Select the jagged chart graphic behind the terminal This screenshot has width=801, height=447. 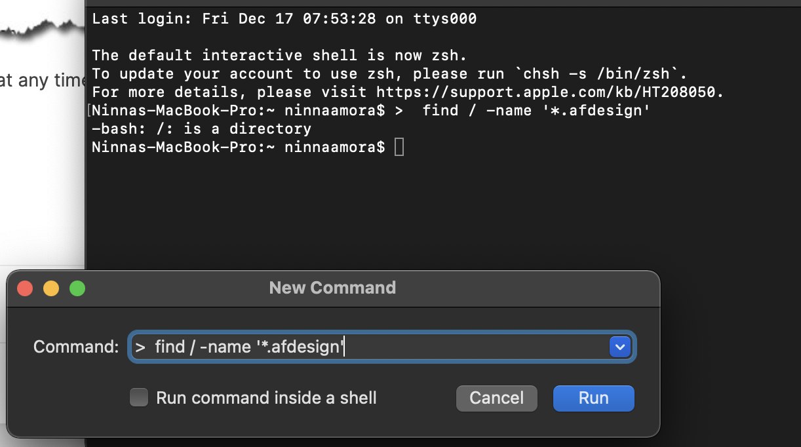pos(43,31)
